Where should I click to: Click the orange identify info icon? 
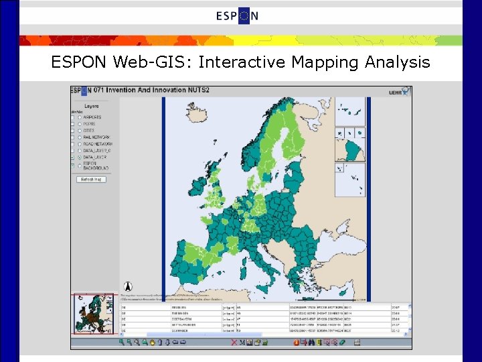tap(297, 342)
